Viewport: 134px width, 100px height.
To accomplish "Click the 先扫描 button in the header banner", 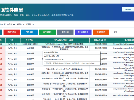I will (x=128, y=9).
